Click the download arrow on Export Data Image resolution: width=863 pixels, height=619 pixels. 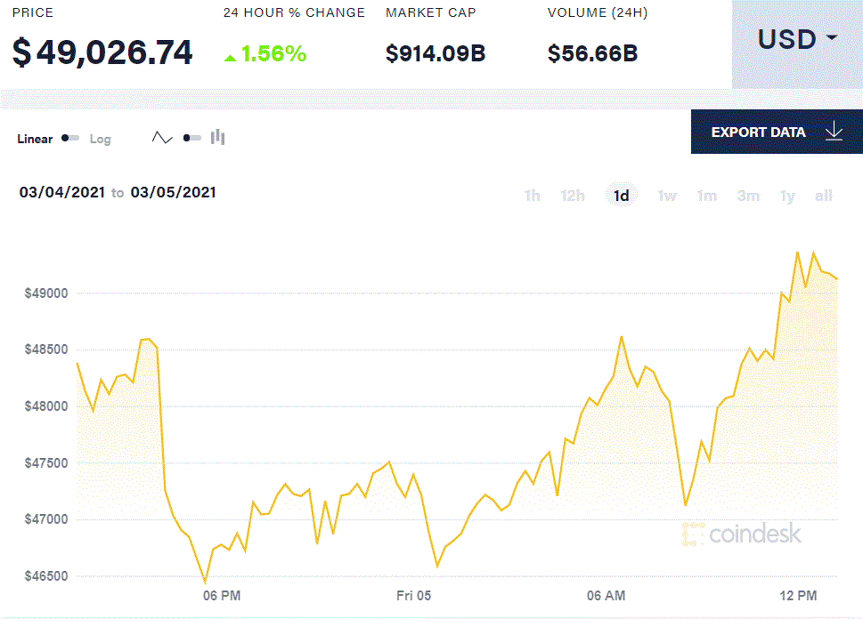(834, 131)
